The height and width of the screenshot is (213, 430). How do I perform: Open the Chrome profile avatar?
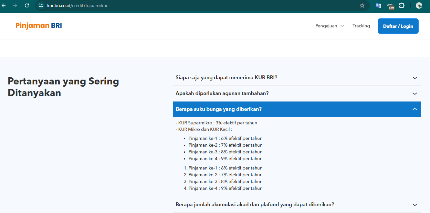pos(419,5)
